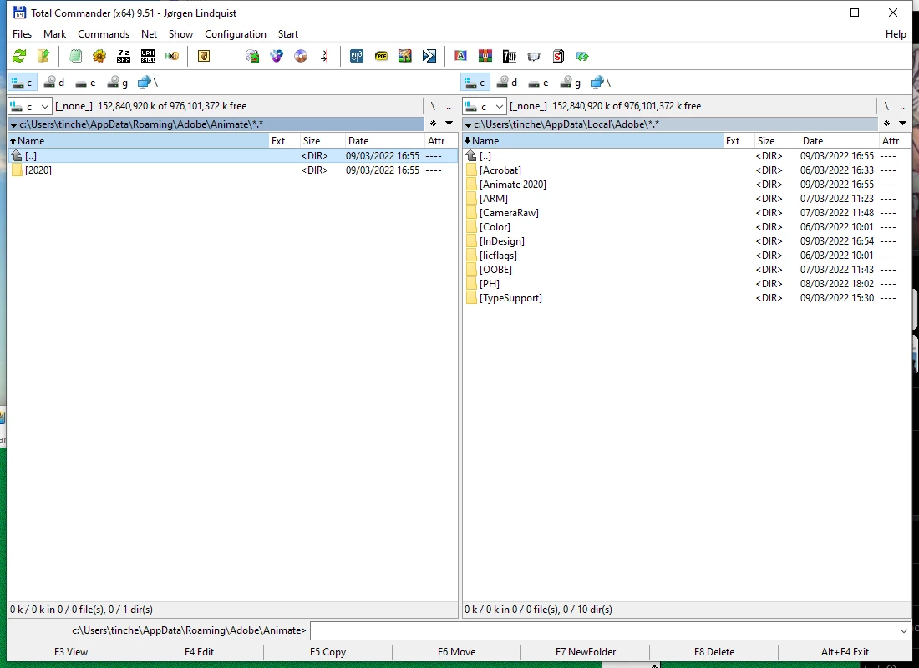Click the F3 View button

[71, 651]
